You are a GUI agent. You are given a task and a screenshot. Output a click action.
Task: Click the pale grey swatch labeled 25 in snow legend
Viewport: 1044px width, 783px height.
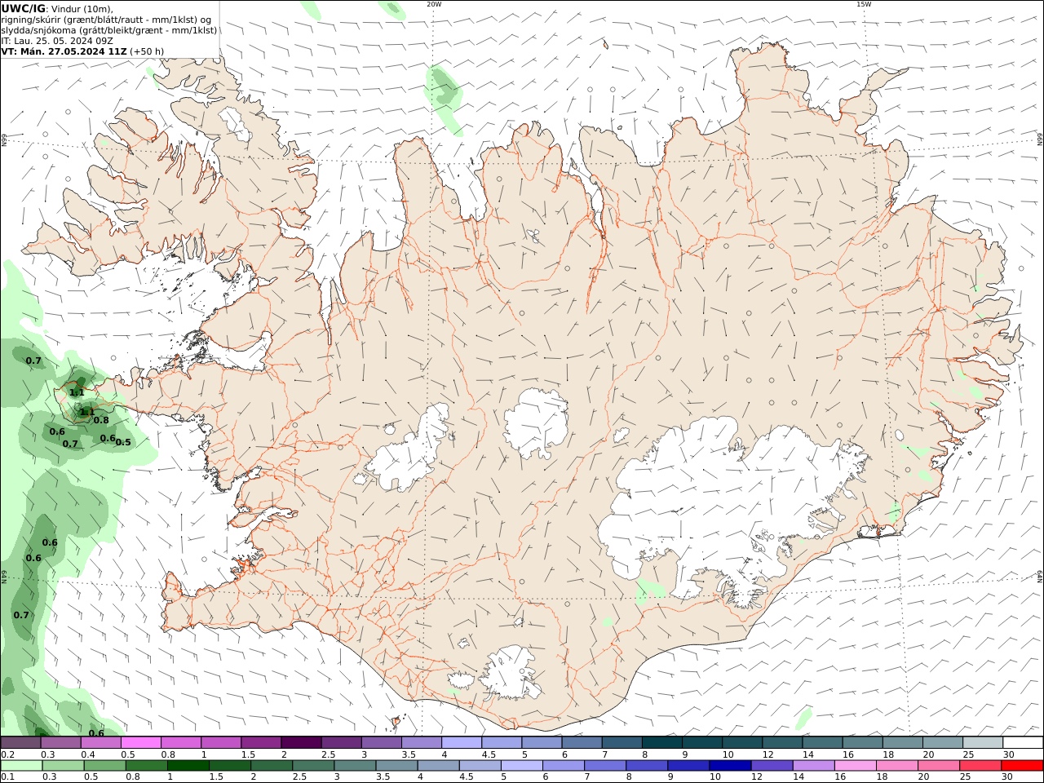(983, 743)
